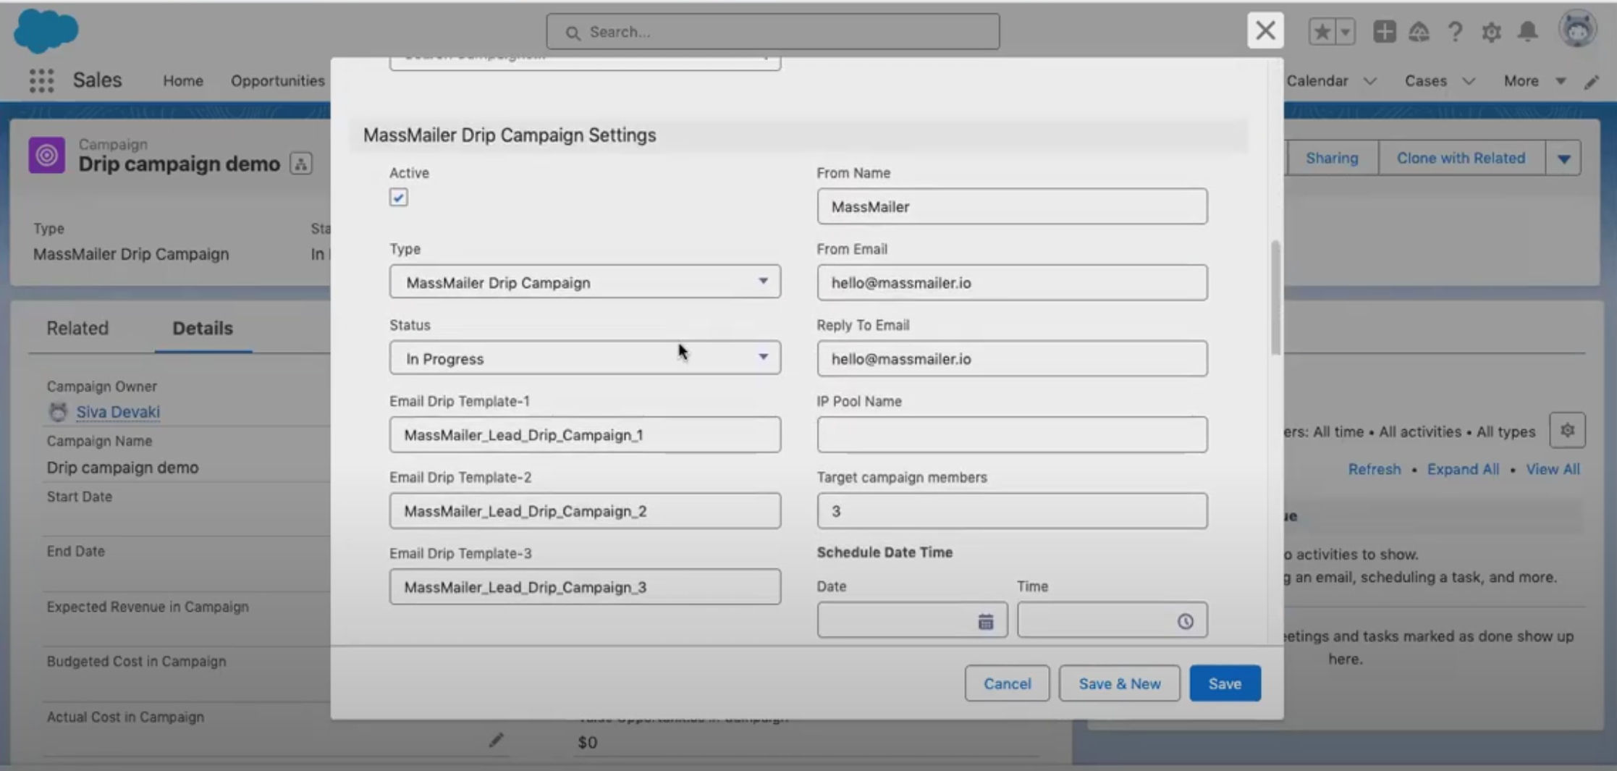Click the dialog vertical scrollbar

tap(1275, 298)
